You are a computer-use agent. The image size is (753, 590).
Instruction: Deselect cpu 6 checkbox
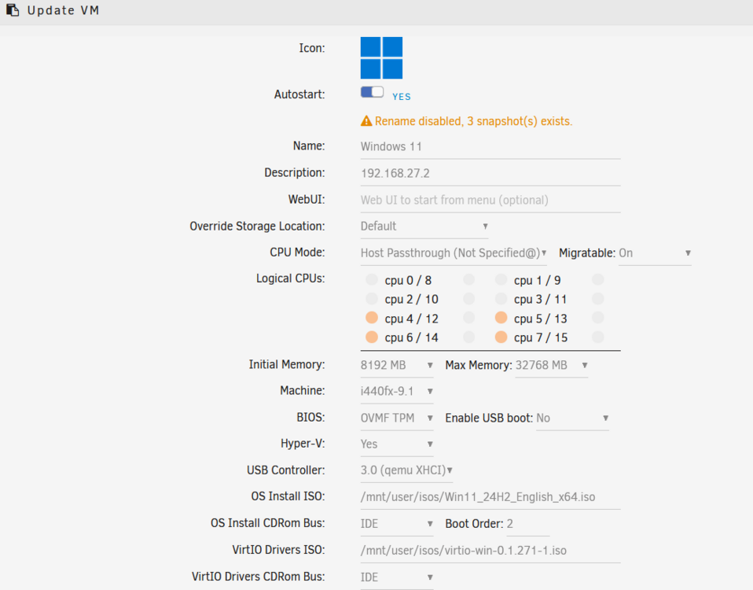pyautogui.click(x=372, y=337)
